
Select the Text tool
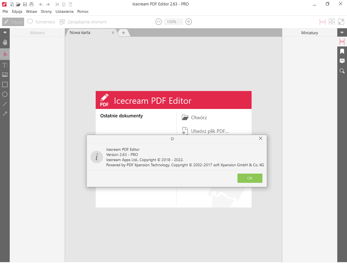point(5,65)
